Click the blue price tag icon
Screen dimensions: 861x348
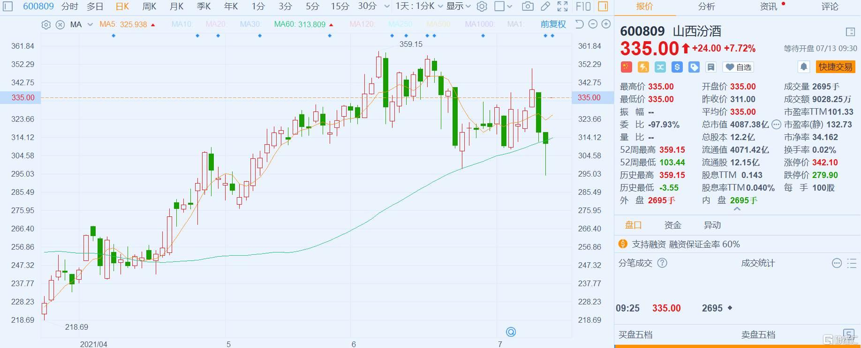click(694, 67)
